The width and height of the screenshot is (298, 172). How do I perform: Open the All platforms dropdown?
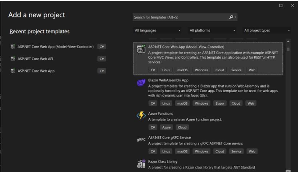click(x=212, y=30)
